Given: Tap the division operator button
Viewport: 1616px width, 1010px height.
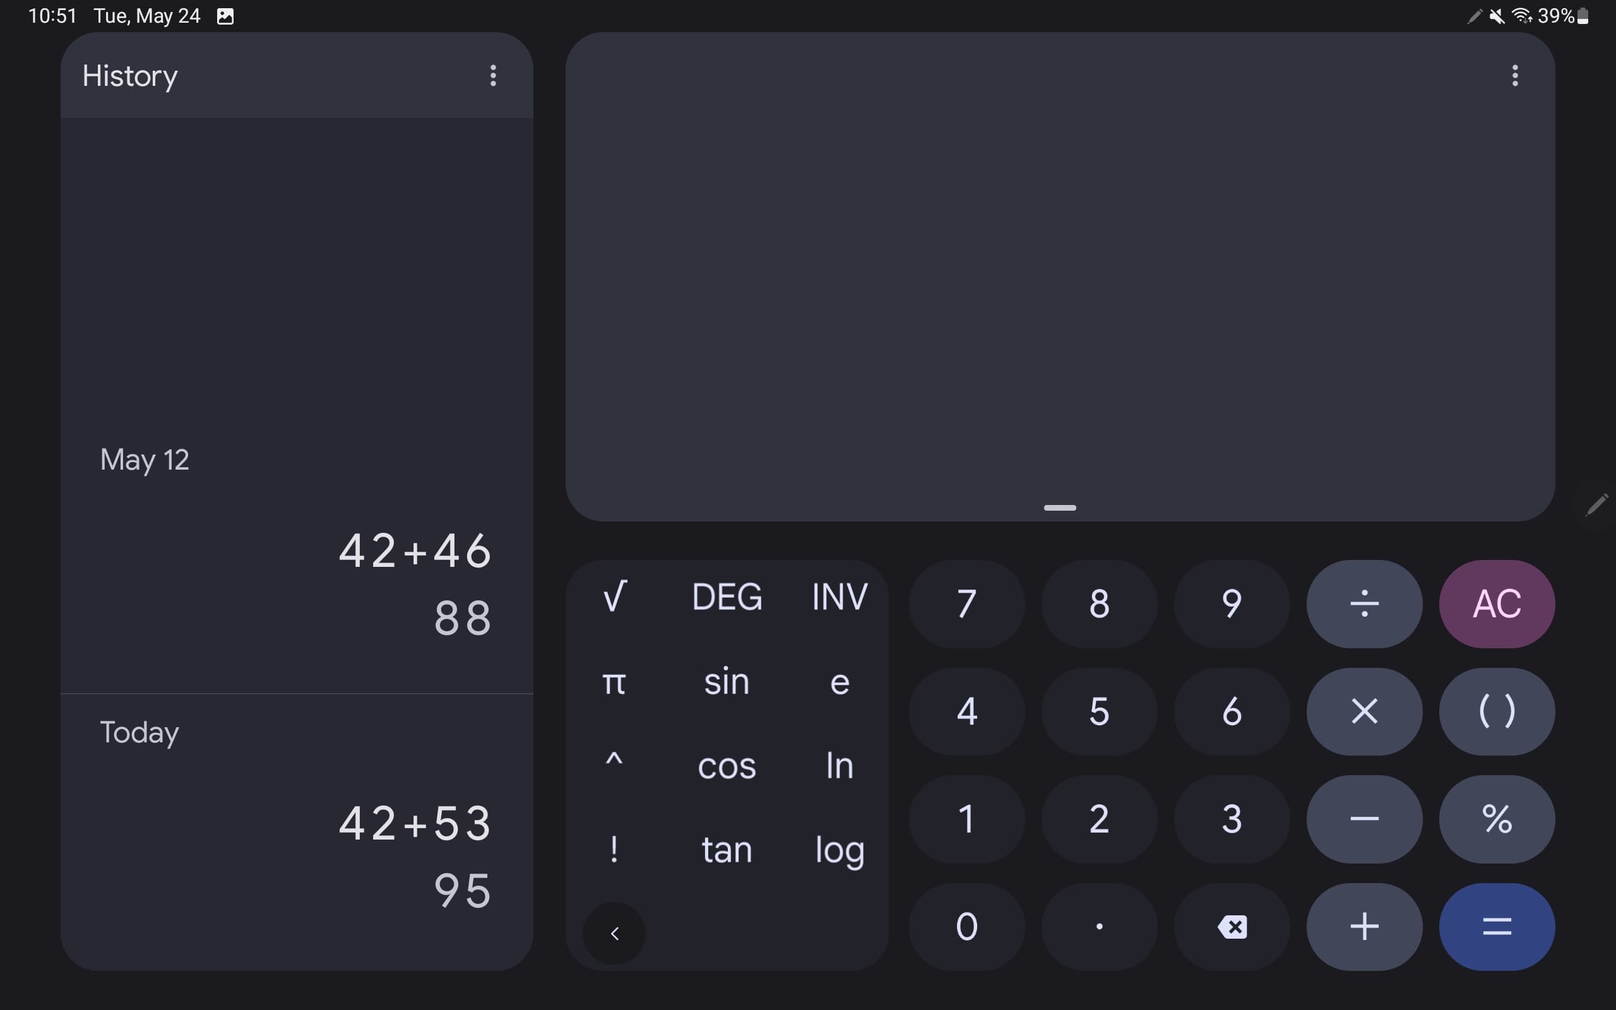Looking at the screenshot, I should click(1363, 603).
